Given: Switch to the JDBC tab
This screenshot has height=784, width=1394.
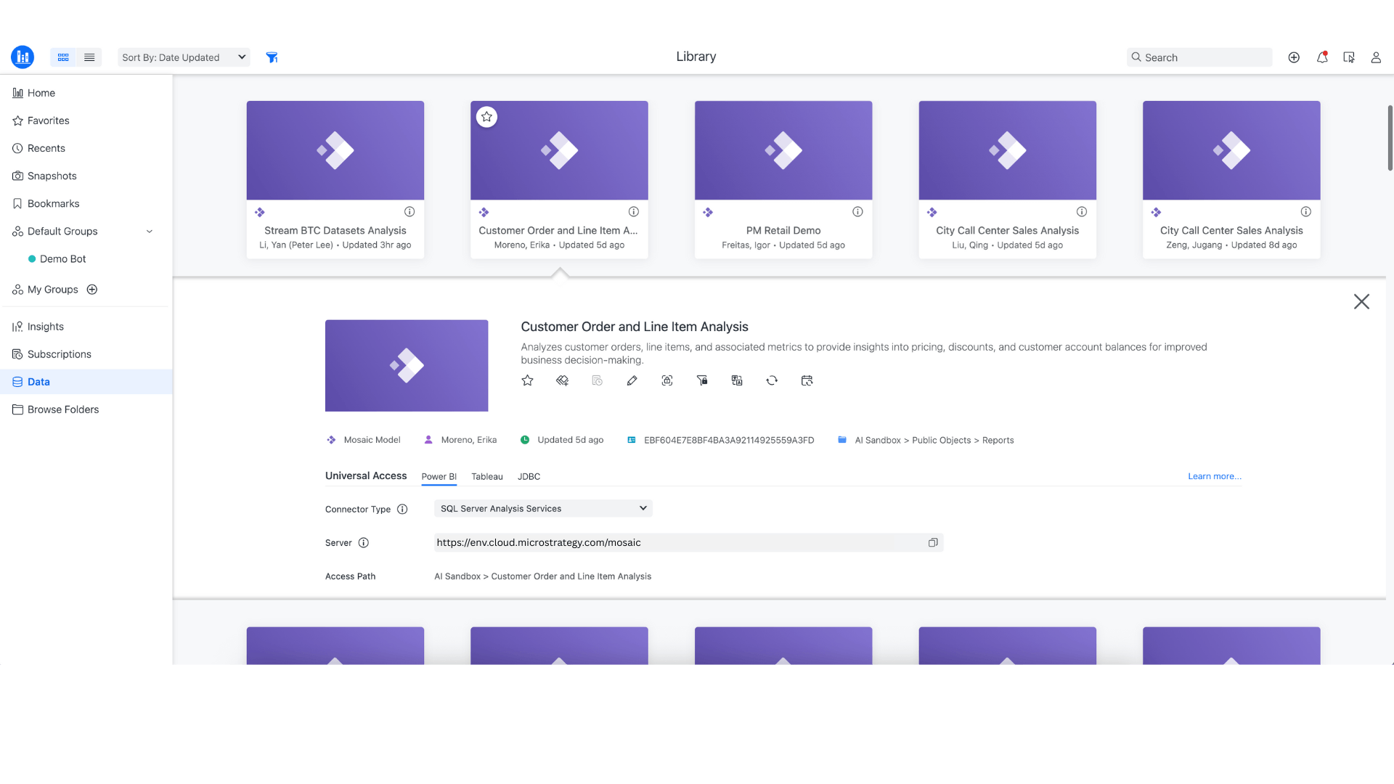Looking at the screenshot, I should tap(529, 477).
